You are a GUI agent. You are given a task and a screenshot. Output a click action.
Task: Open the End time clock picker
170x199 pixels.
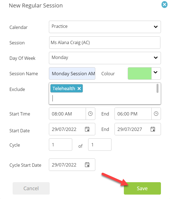point(156,114)
